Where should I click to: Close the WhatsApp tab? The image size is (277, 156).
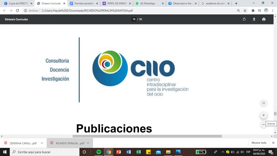(x=163, y=3)
